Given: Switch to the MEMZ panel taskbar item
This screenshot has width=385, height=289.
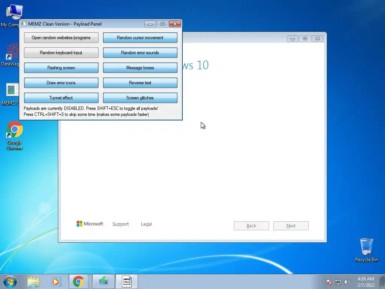Looking at the screenshot, I should pyautogui.click(x=127, y=281).
